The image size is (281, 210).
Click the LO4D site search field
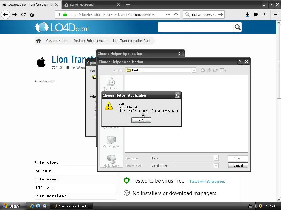(195, 27)
